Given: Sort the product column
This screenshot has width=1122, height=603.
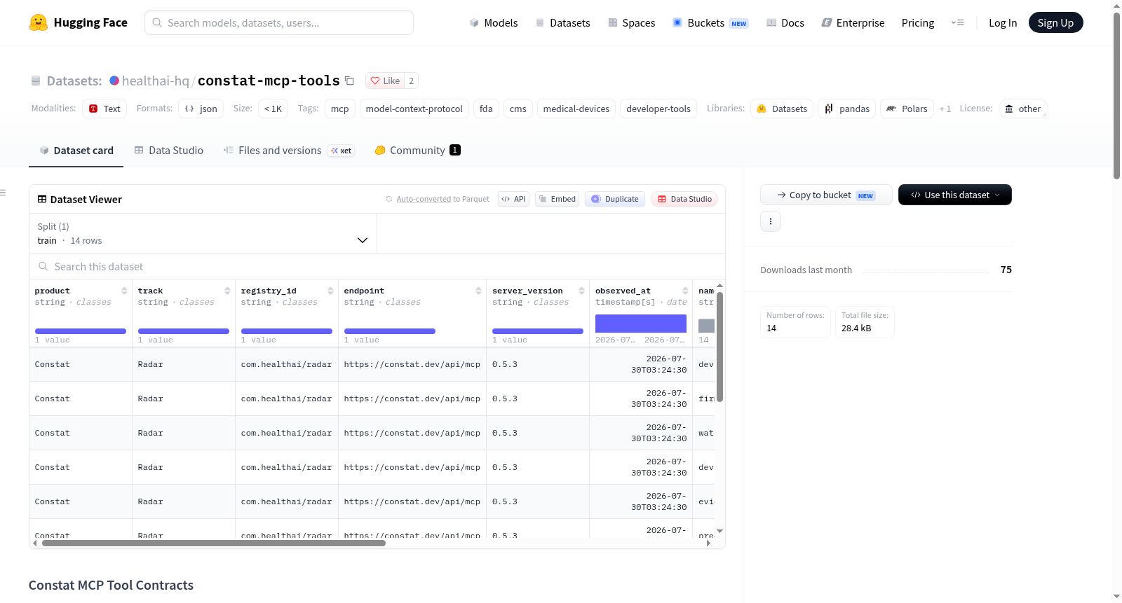Looking at the screenshot, I should point(124,291).
